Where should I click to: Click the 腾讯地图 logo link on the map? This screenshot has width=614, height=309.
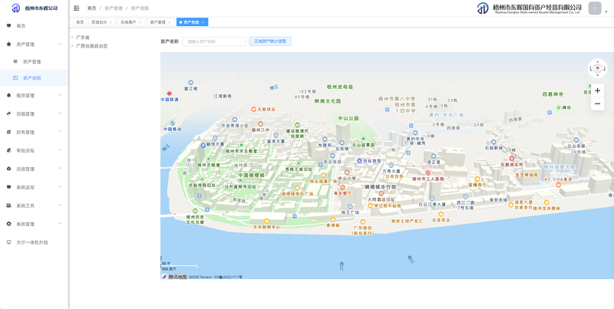[x=174, y=277]
